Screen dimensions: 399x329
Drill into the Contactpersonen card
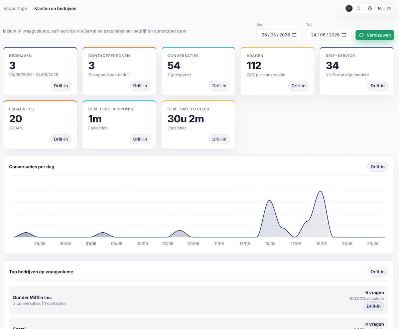coord(140,86)
